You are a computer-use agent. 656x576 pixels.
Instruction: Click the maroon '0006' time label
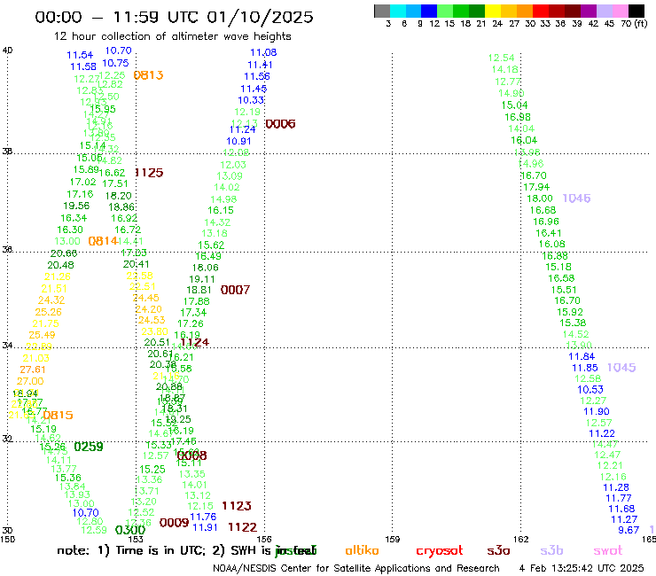click(x=280, y=124)
